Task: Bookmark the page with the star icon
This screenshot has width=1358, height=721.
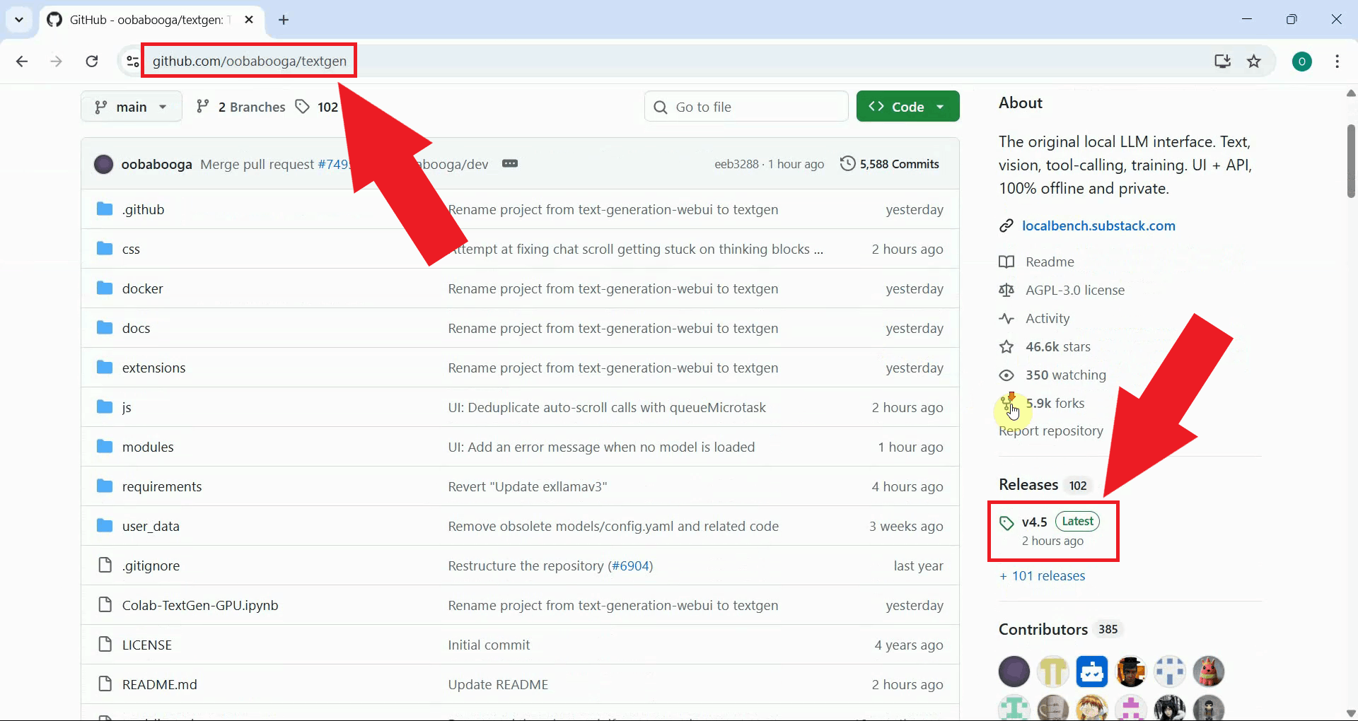Action: (x=1253, y=61)
